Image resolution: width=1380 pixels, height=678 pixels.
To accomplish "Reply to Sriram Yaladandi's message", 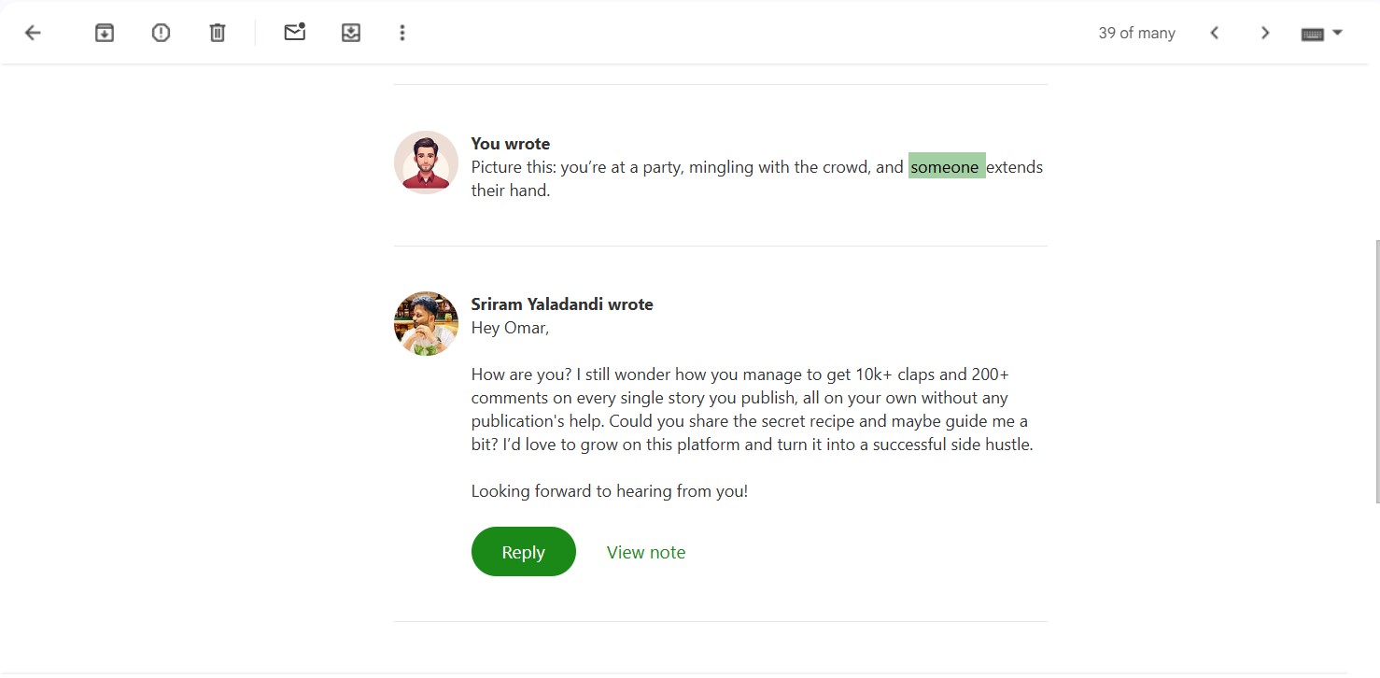I will point(523,551).
